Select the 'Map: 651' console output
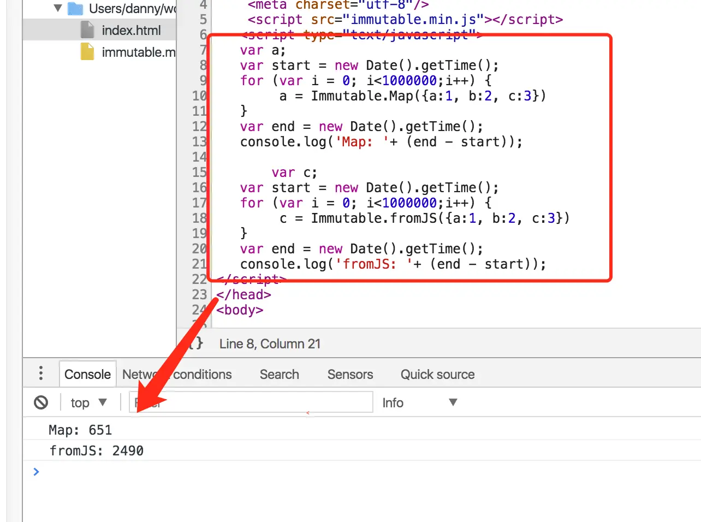The width and height of the screenshot is (701, 522). point(80,430)
